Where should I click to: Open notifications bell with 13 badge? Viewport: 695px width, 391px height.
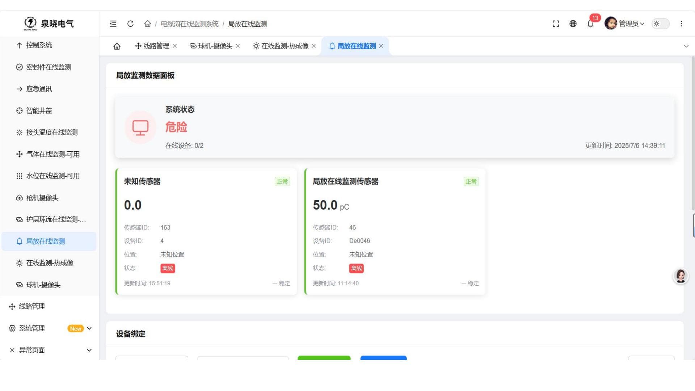[x=591, y=24]
